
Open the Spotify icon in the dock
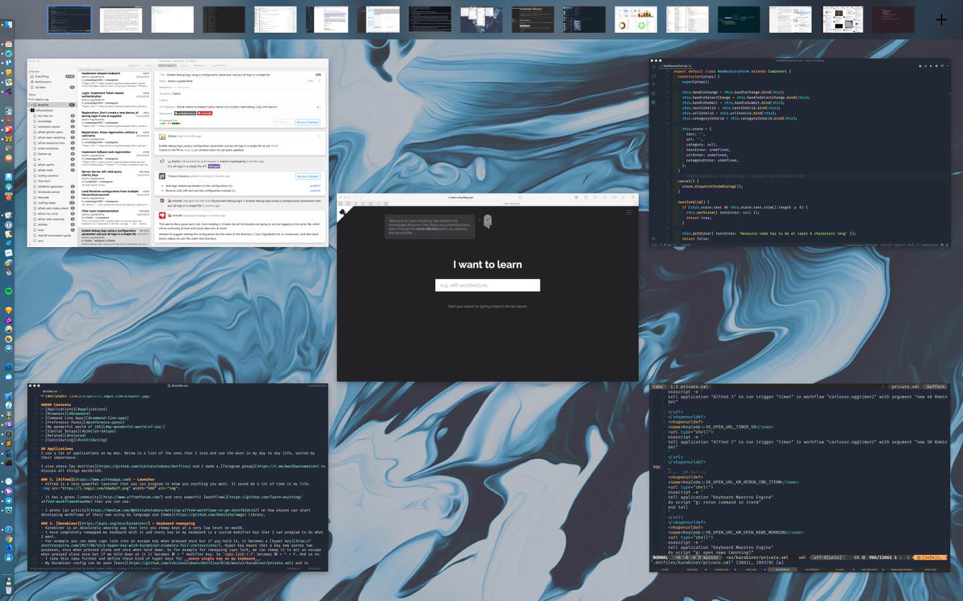[9, 291]
